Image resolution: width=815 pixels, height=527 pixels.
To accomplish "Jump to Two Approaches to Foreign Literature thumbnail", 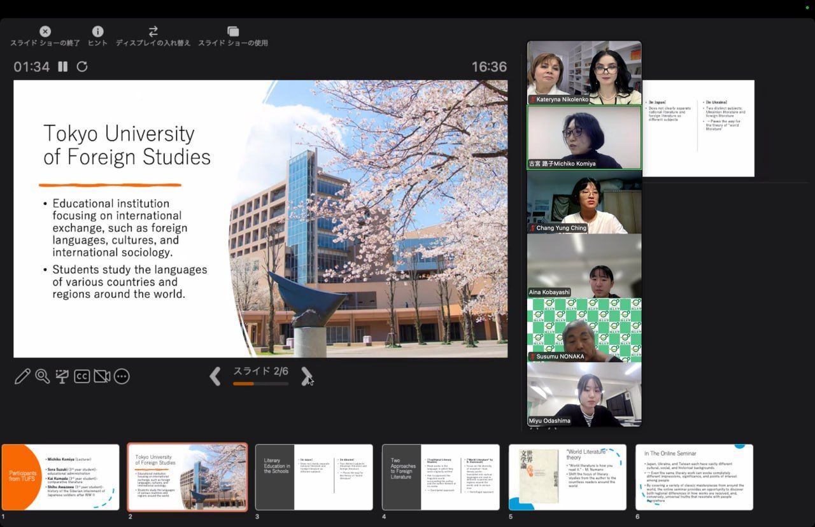I will point(441,477).
